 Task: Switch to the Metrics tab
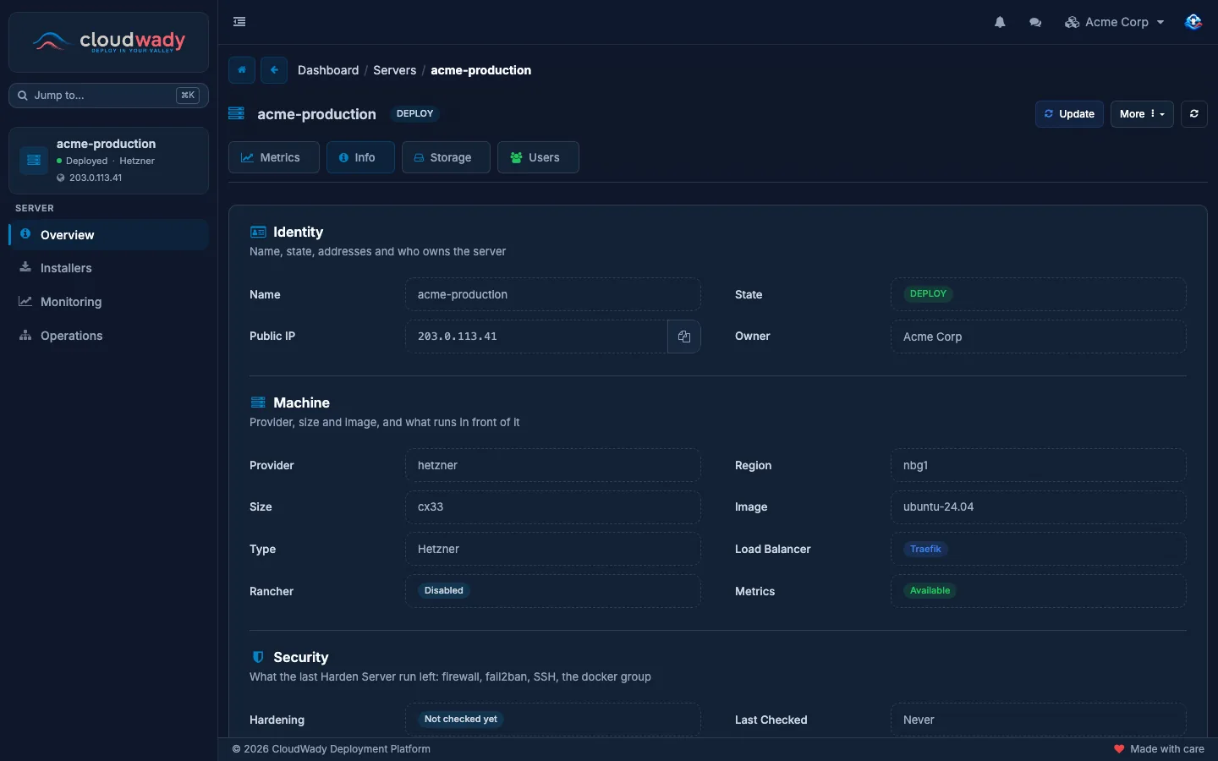tap(273, 157)
